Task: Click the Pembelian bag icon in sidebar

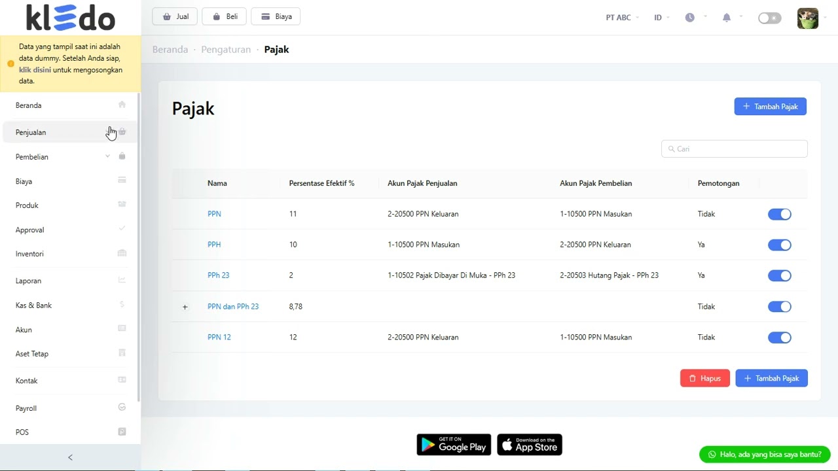Action: (x=122, y=156)
